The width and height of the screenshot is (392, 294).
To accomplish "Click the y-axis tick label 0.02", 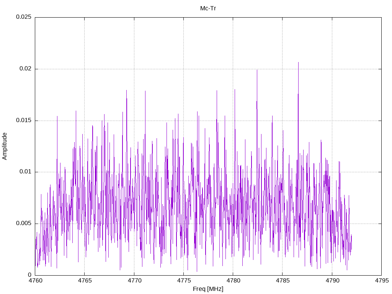I will 26,69.
